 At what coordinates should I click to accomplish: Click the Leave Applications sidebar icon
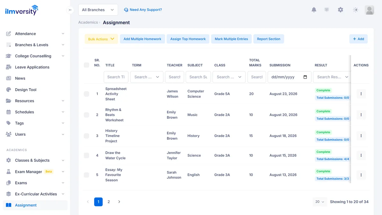[x=9, y=67]
